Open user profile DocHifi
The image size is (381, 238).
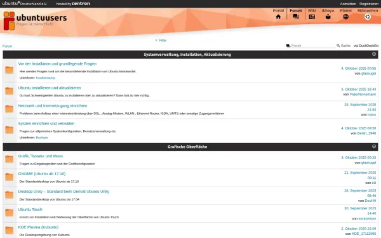point(370,201)
